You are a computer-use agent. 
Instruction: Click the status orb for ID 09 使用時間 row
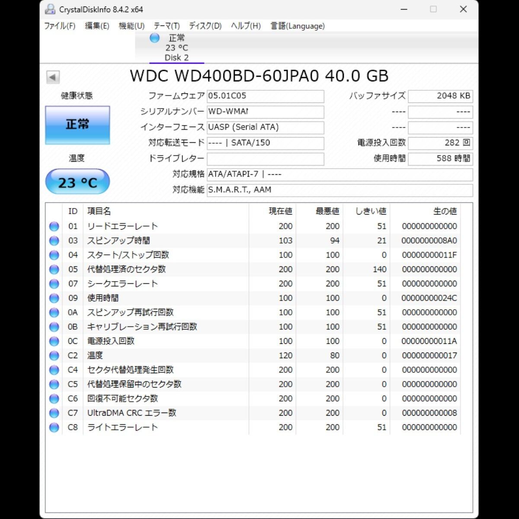54,298
